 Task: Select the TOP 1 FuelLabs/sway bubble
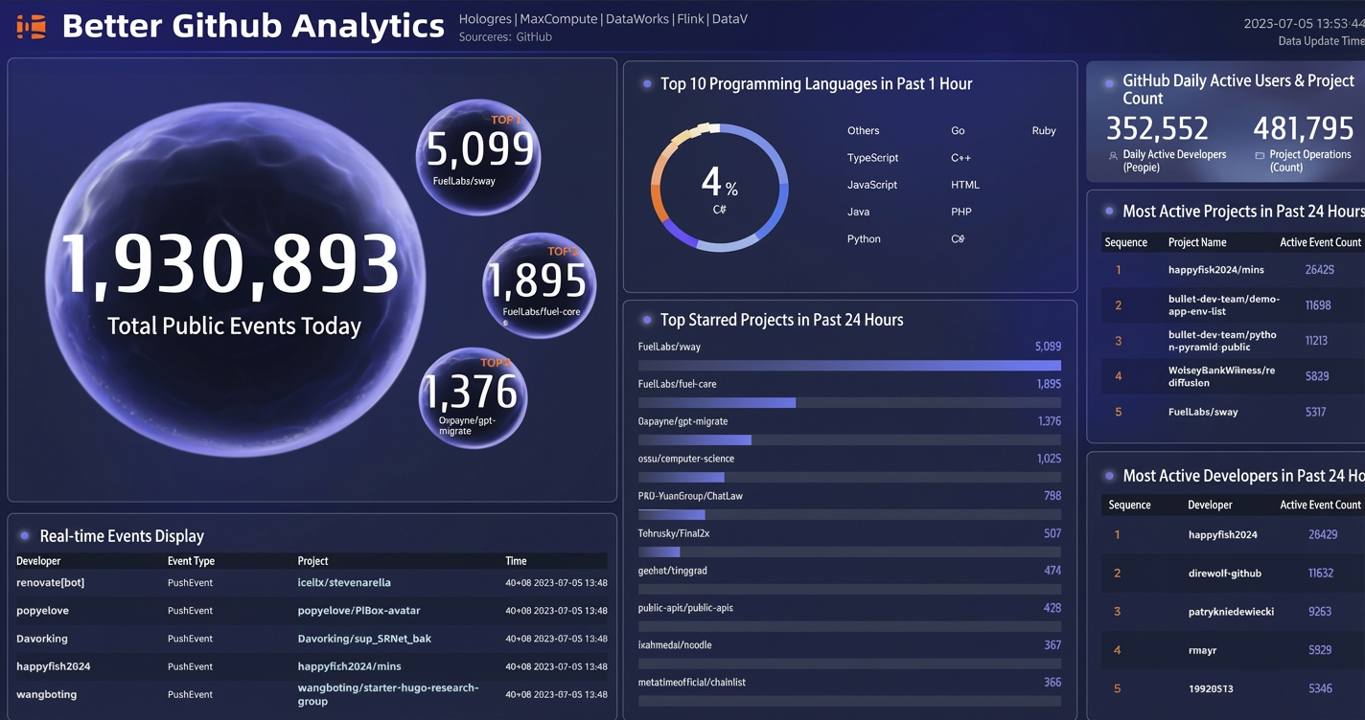pos(478,157)
